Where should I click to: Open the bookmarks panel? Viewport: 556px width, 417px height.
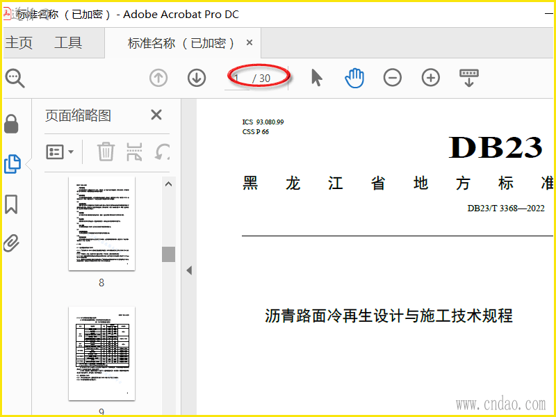pyautogui.click(x=11, y=204)
